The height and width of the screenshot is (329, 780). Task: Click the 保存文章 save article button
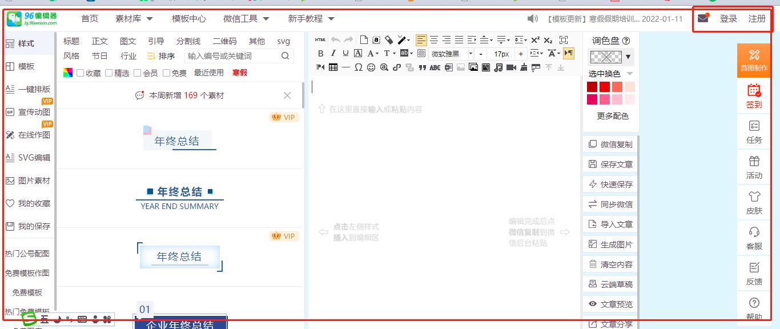point(610,164)
